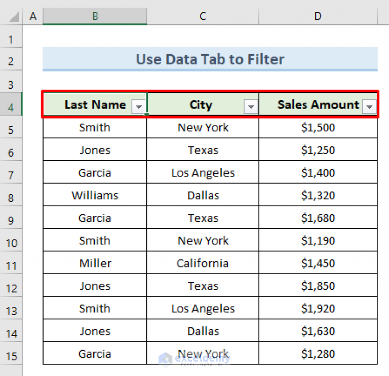The image size is (389, 376).
Task: Select the Miller cell
Action: (x=95, y=263)
